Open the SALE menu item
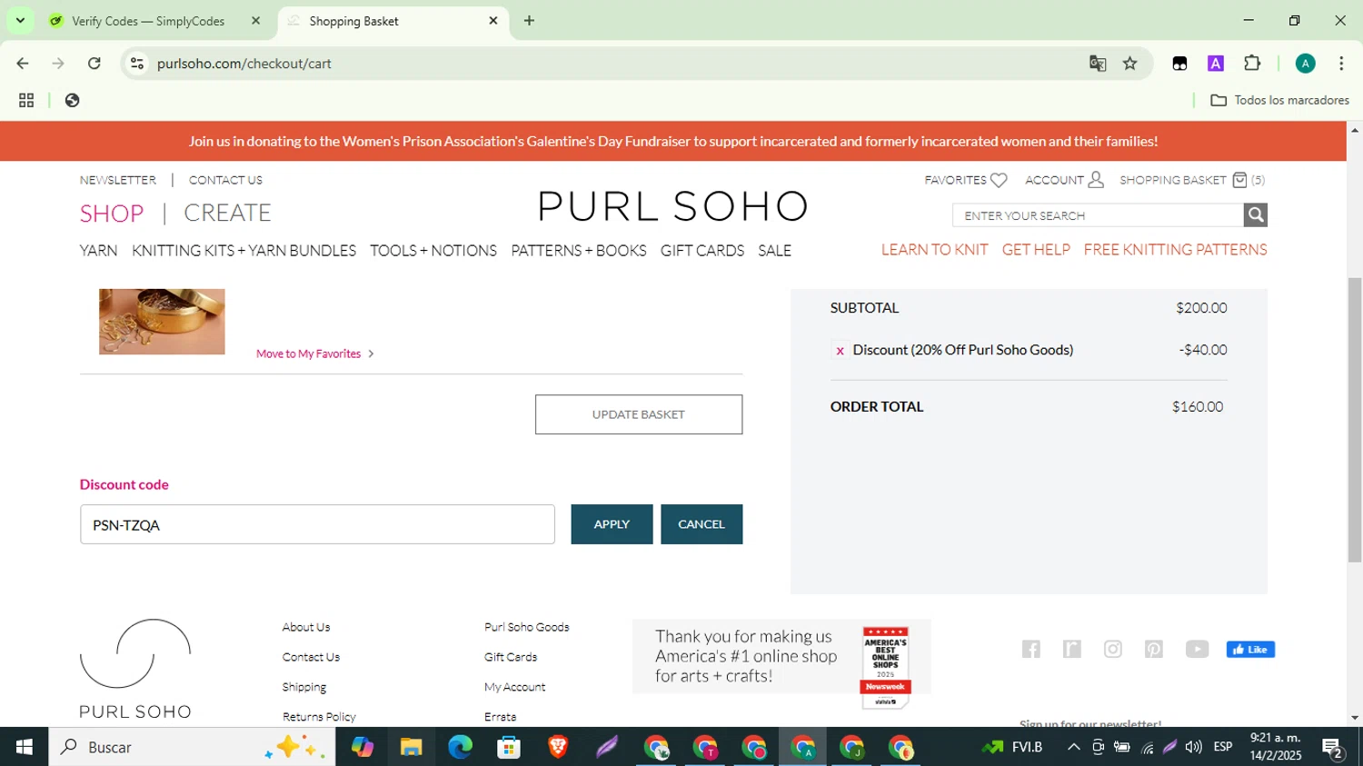Viewport: 1363px width, 766px height. pyautogui.click(x=774, y=251)
